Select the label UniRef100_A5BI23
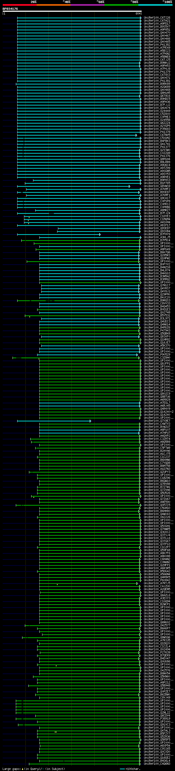The width and height of the screenshot is (175, 771). click(x=157, y=51)
